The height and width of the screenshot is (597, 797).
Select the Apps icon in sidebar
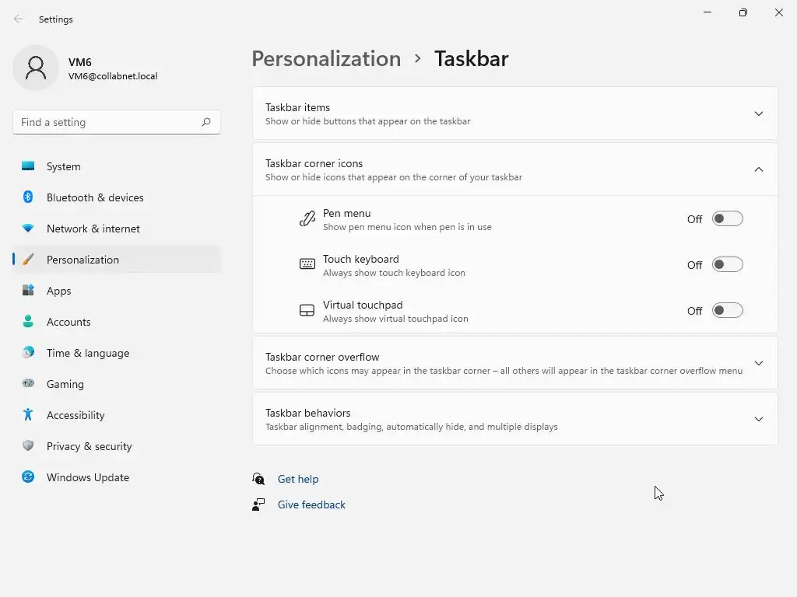point(28,291)
